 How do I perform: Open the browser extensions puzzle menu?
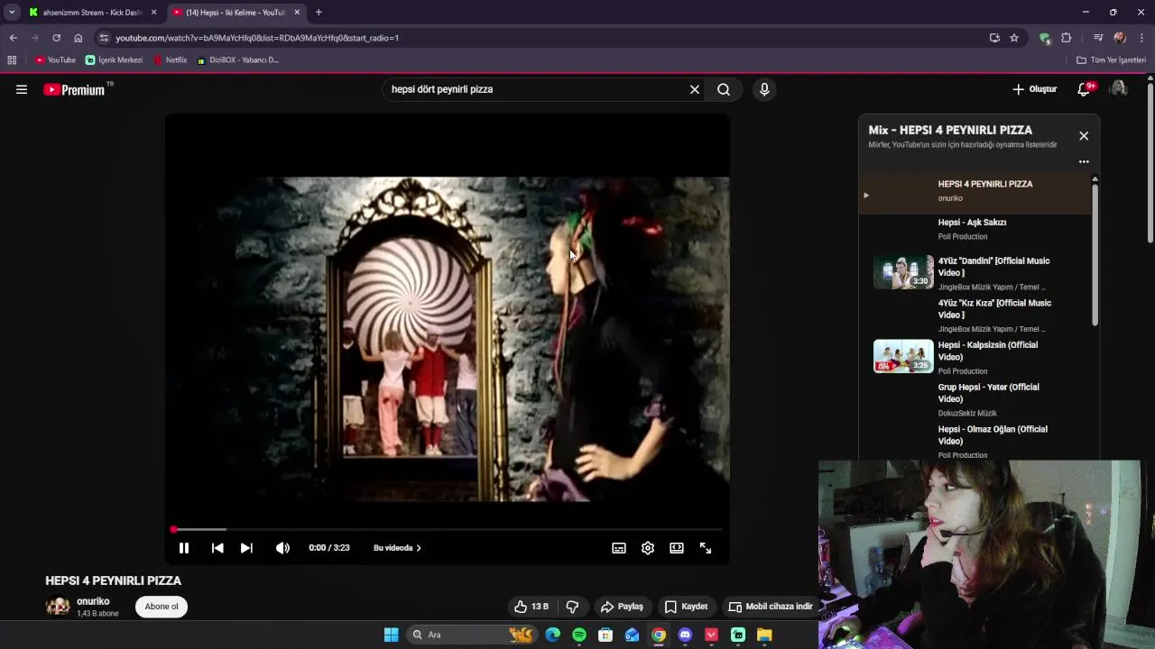[x=1067, y=38]
